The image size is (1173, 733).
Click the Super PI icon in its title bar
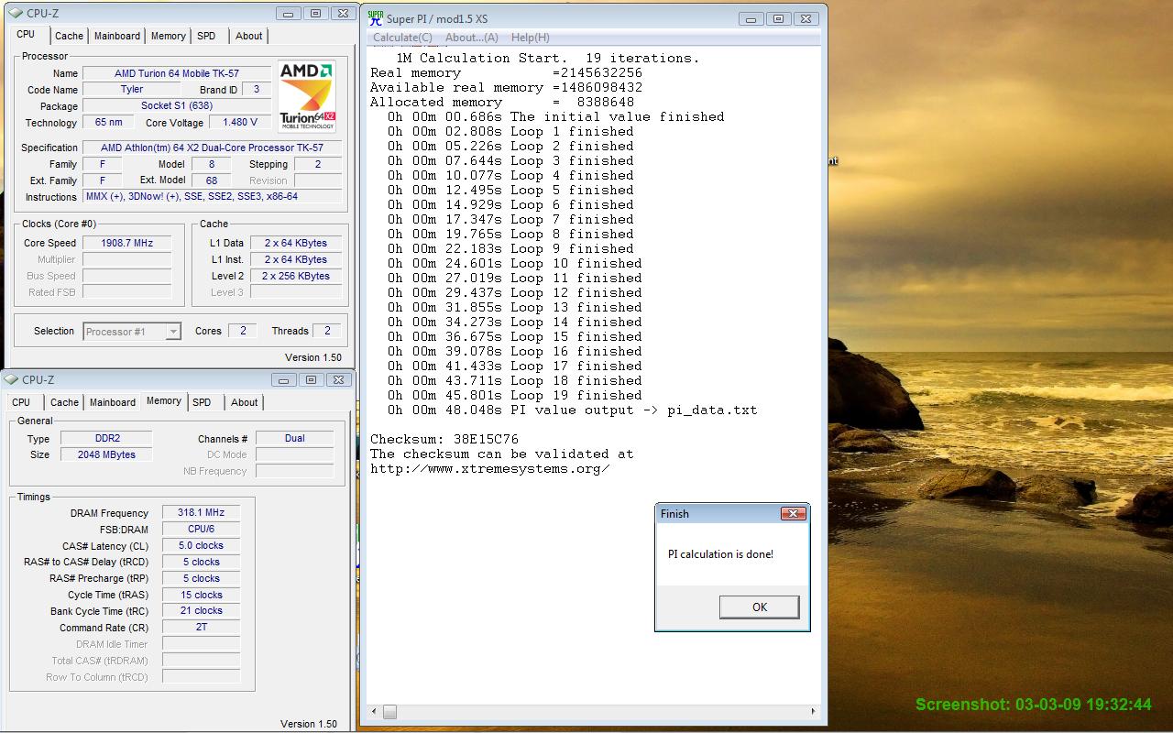375,18
